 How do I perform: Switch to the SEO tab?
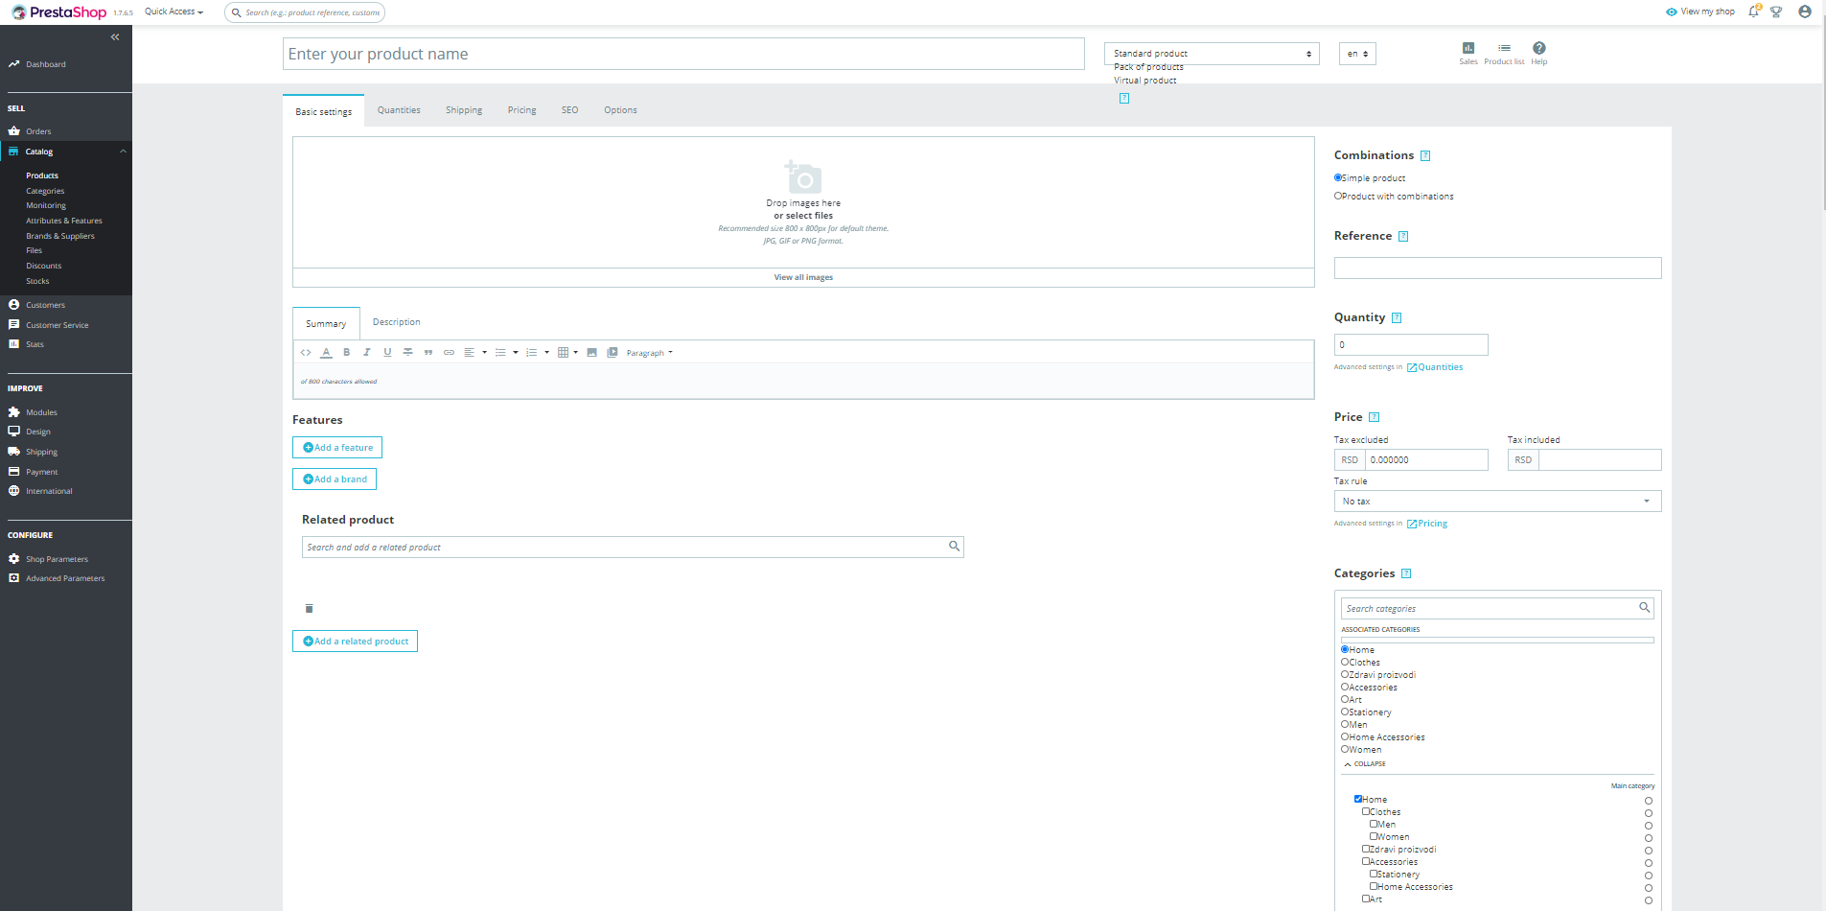pos(569,110)
